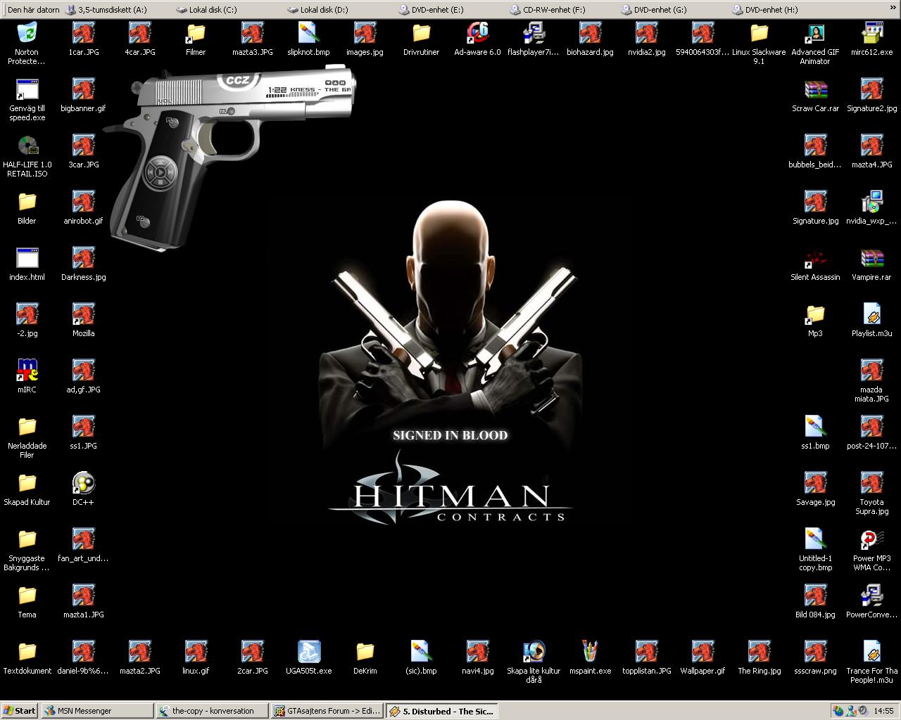
Task: Open Lokal disk (C:) in top toolbar
Action: click(206, 10)
